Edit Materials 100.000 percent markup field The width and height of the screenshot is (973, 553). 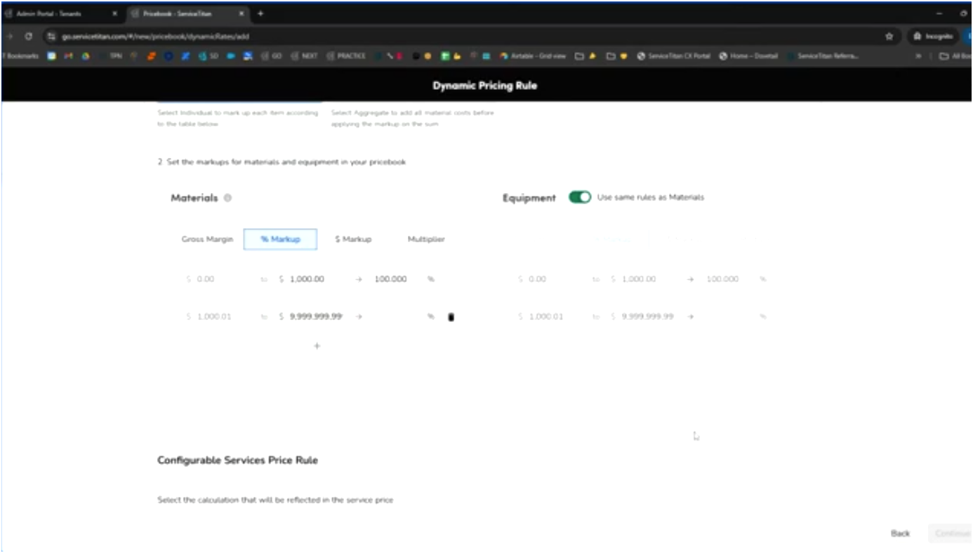click(x=390, y=279)
